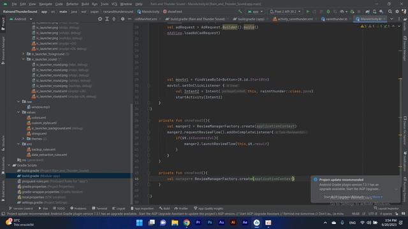Open the Pixel 2 API 30 device dropdown
This screenshot has width=408, height=229.
286,11
